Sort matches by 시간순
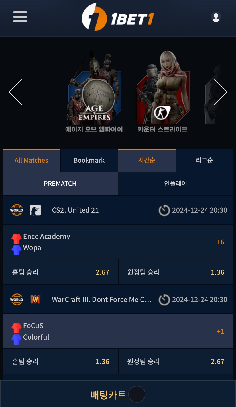The image size is (236, 407). click(147, 160)
